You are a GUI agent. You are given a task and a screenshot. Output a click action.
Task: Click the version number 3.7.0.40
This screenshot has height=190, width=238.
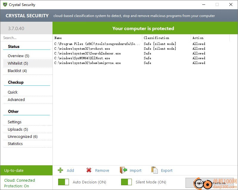pyautogui.click(x=16, y=29)
